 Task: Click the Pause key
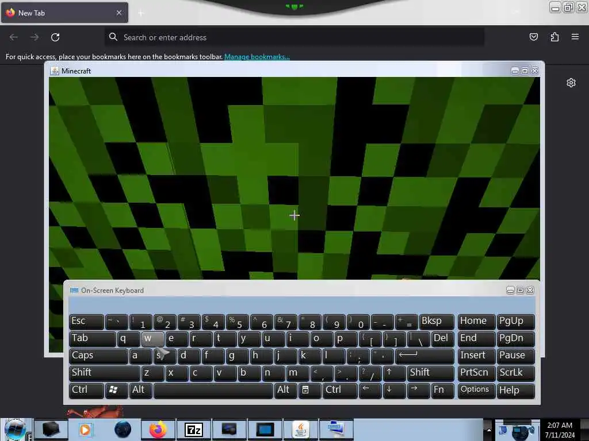(515, 356)
